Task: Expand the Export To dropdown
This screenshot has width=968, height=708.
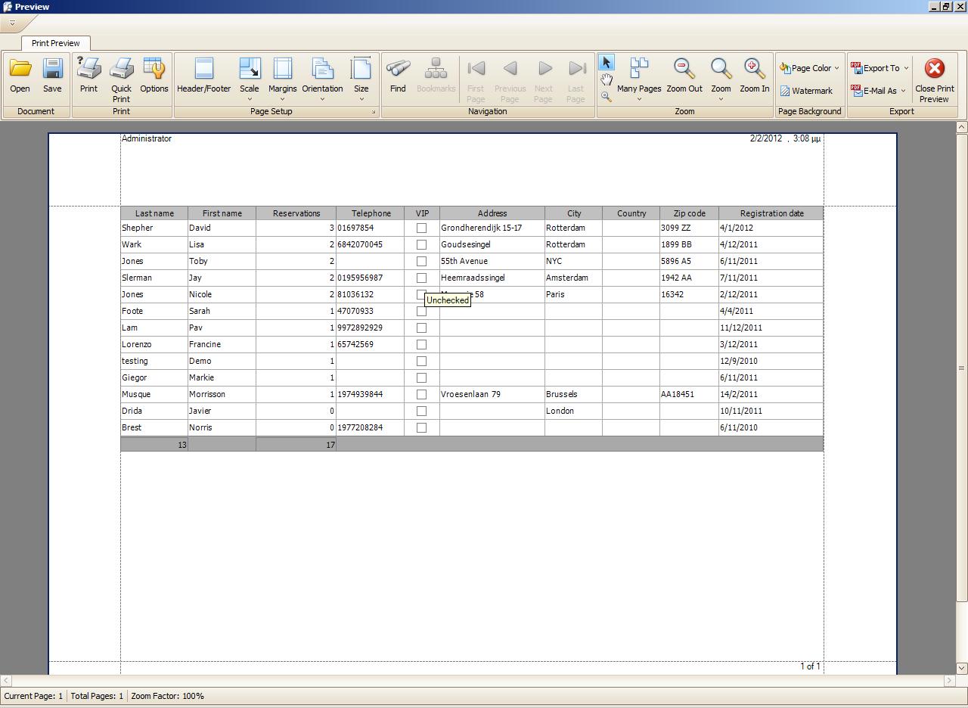Action: 906,68
